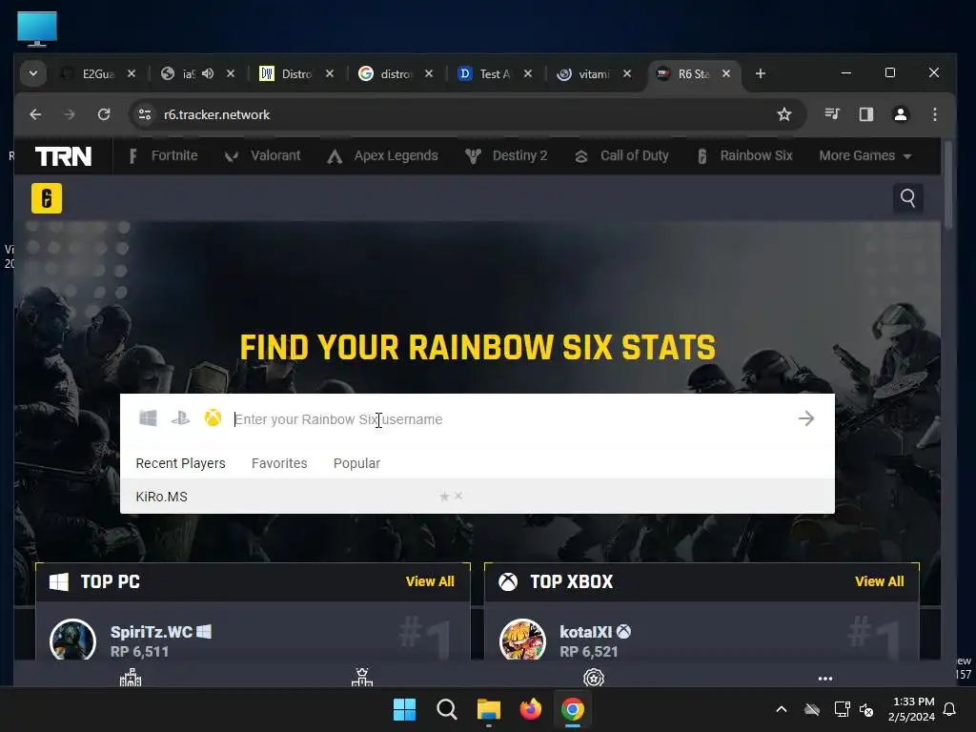Switch to Favorites tab
Screen dimensions: 976x732
click(x=279, y=463)
